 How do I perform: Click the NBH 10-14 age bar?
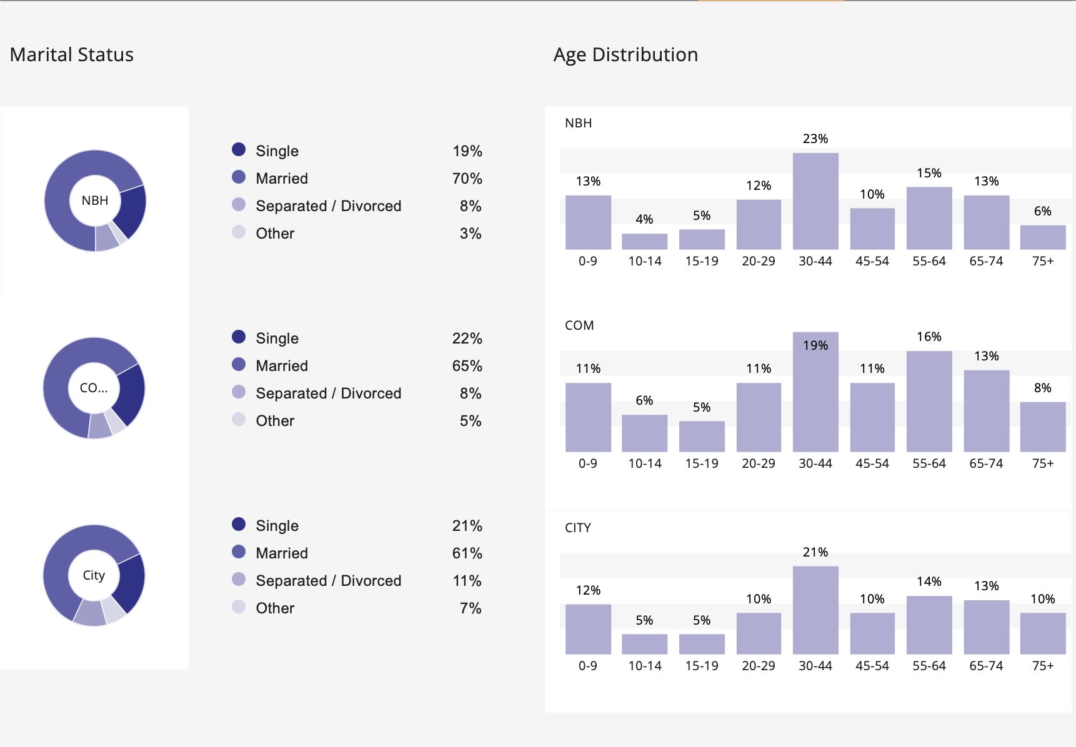click(x=645, y=242)
